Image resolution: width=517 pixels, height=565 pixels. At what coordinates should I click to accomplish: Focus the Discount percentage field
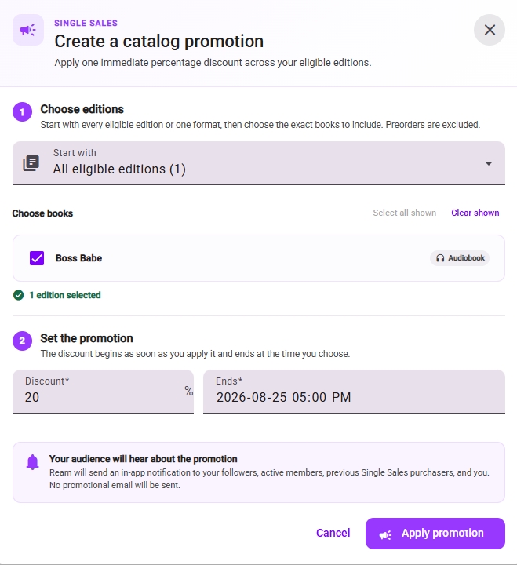point(103,392)
